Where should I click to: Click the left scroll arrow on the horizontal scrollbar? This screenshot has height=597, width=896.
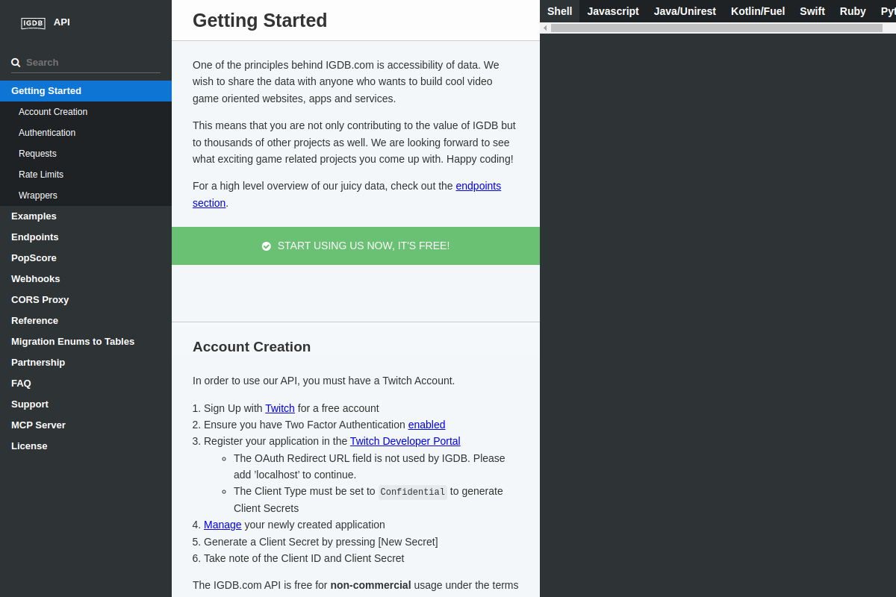pyautogui.click(x=545, y=28)
